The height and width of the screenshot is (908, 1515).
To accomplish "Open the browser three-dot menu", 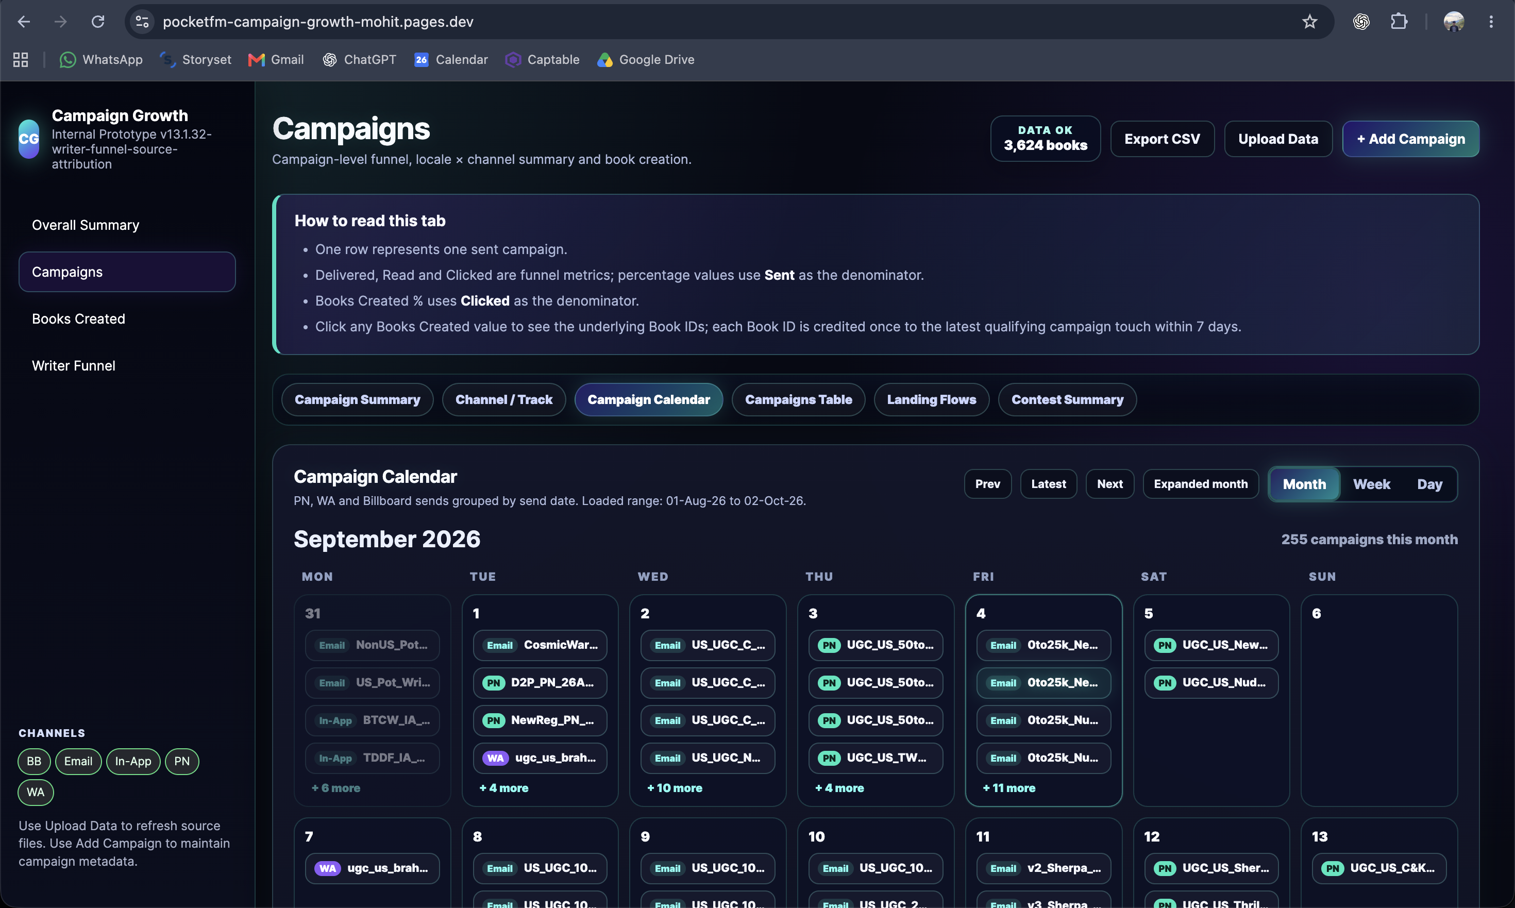I will (1491, 22).
